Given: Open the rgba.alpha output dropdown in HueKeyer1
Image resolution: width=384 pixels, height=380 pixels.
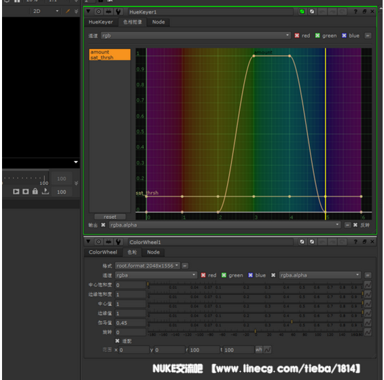Looking at the screenshot, I should click(224, 225).
